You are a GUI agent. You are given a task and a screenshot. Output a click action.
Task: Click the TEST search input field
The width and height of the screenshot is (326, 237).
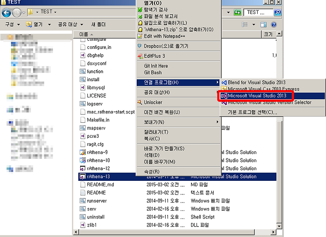point(259,13)
